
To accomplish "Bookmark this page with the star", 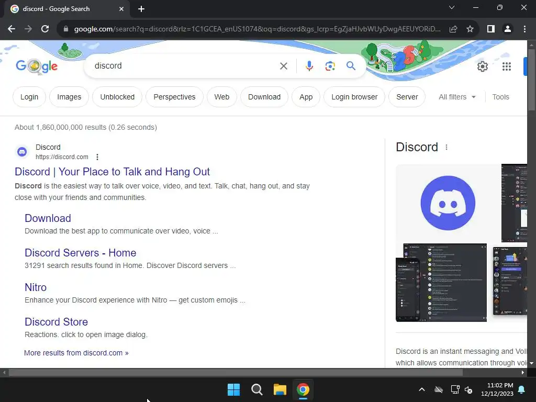I will pos(470,29).
